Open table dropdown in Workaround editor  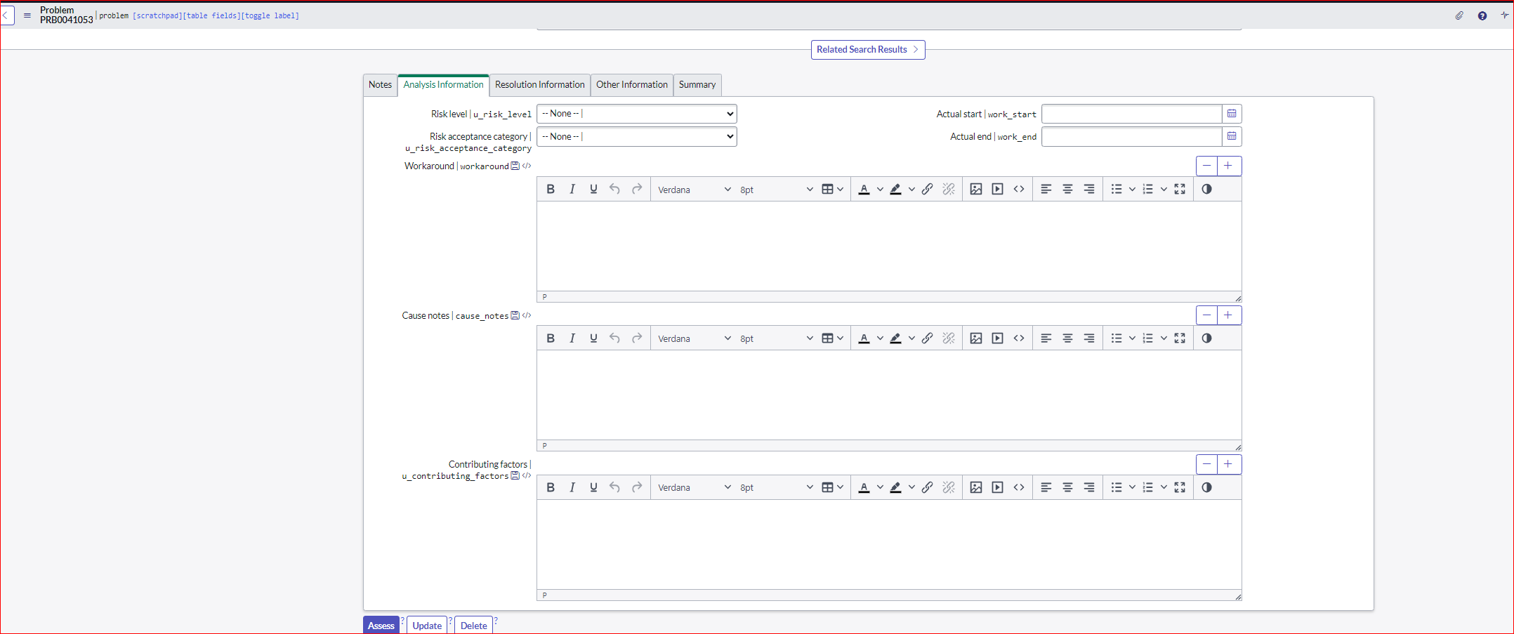[x=832, y=189]
